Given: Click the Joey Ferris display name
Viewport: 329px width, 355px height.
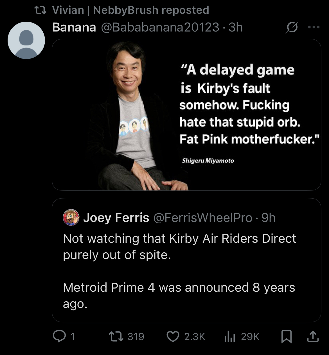Looking at the screenshot, I should click(116, 217).
